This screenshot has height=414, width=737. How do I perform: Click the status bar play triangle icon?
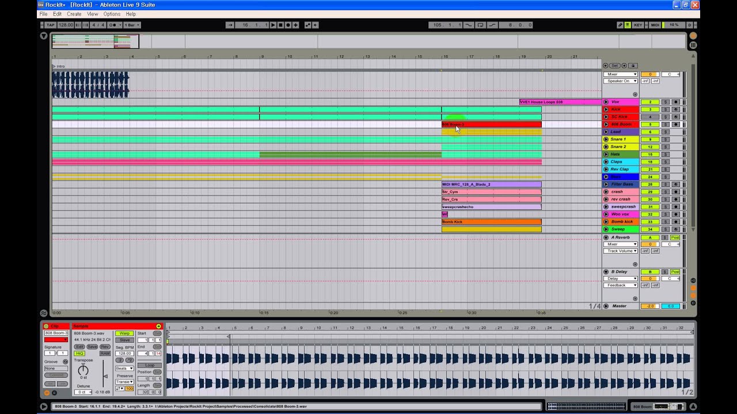44,407
